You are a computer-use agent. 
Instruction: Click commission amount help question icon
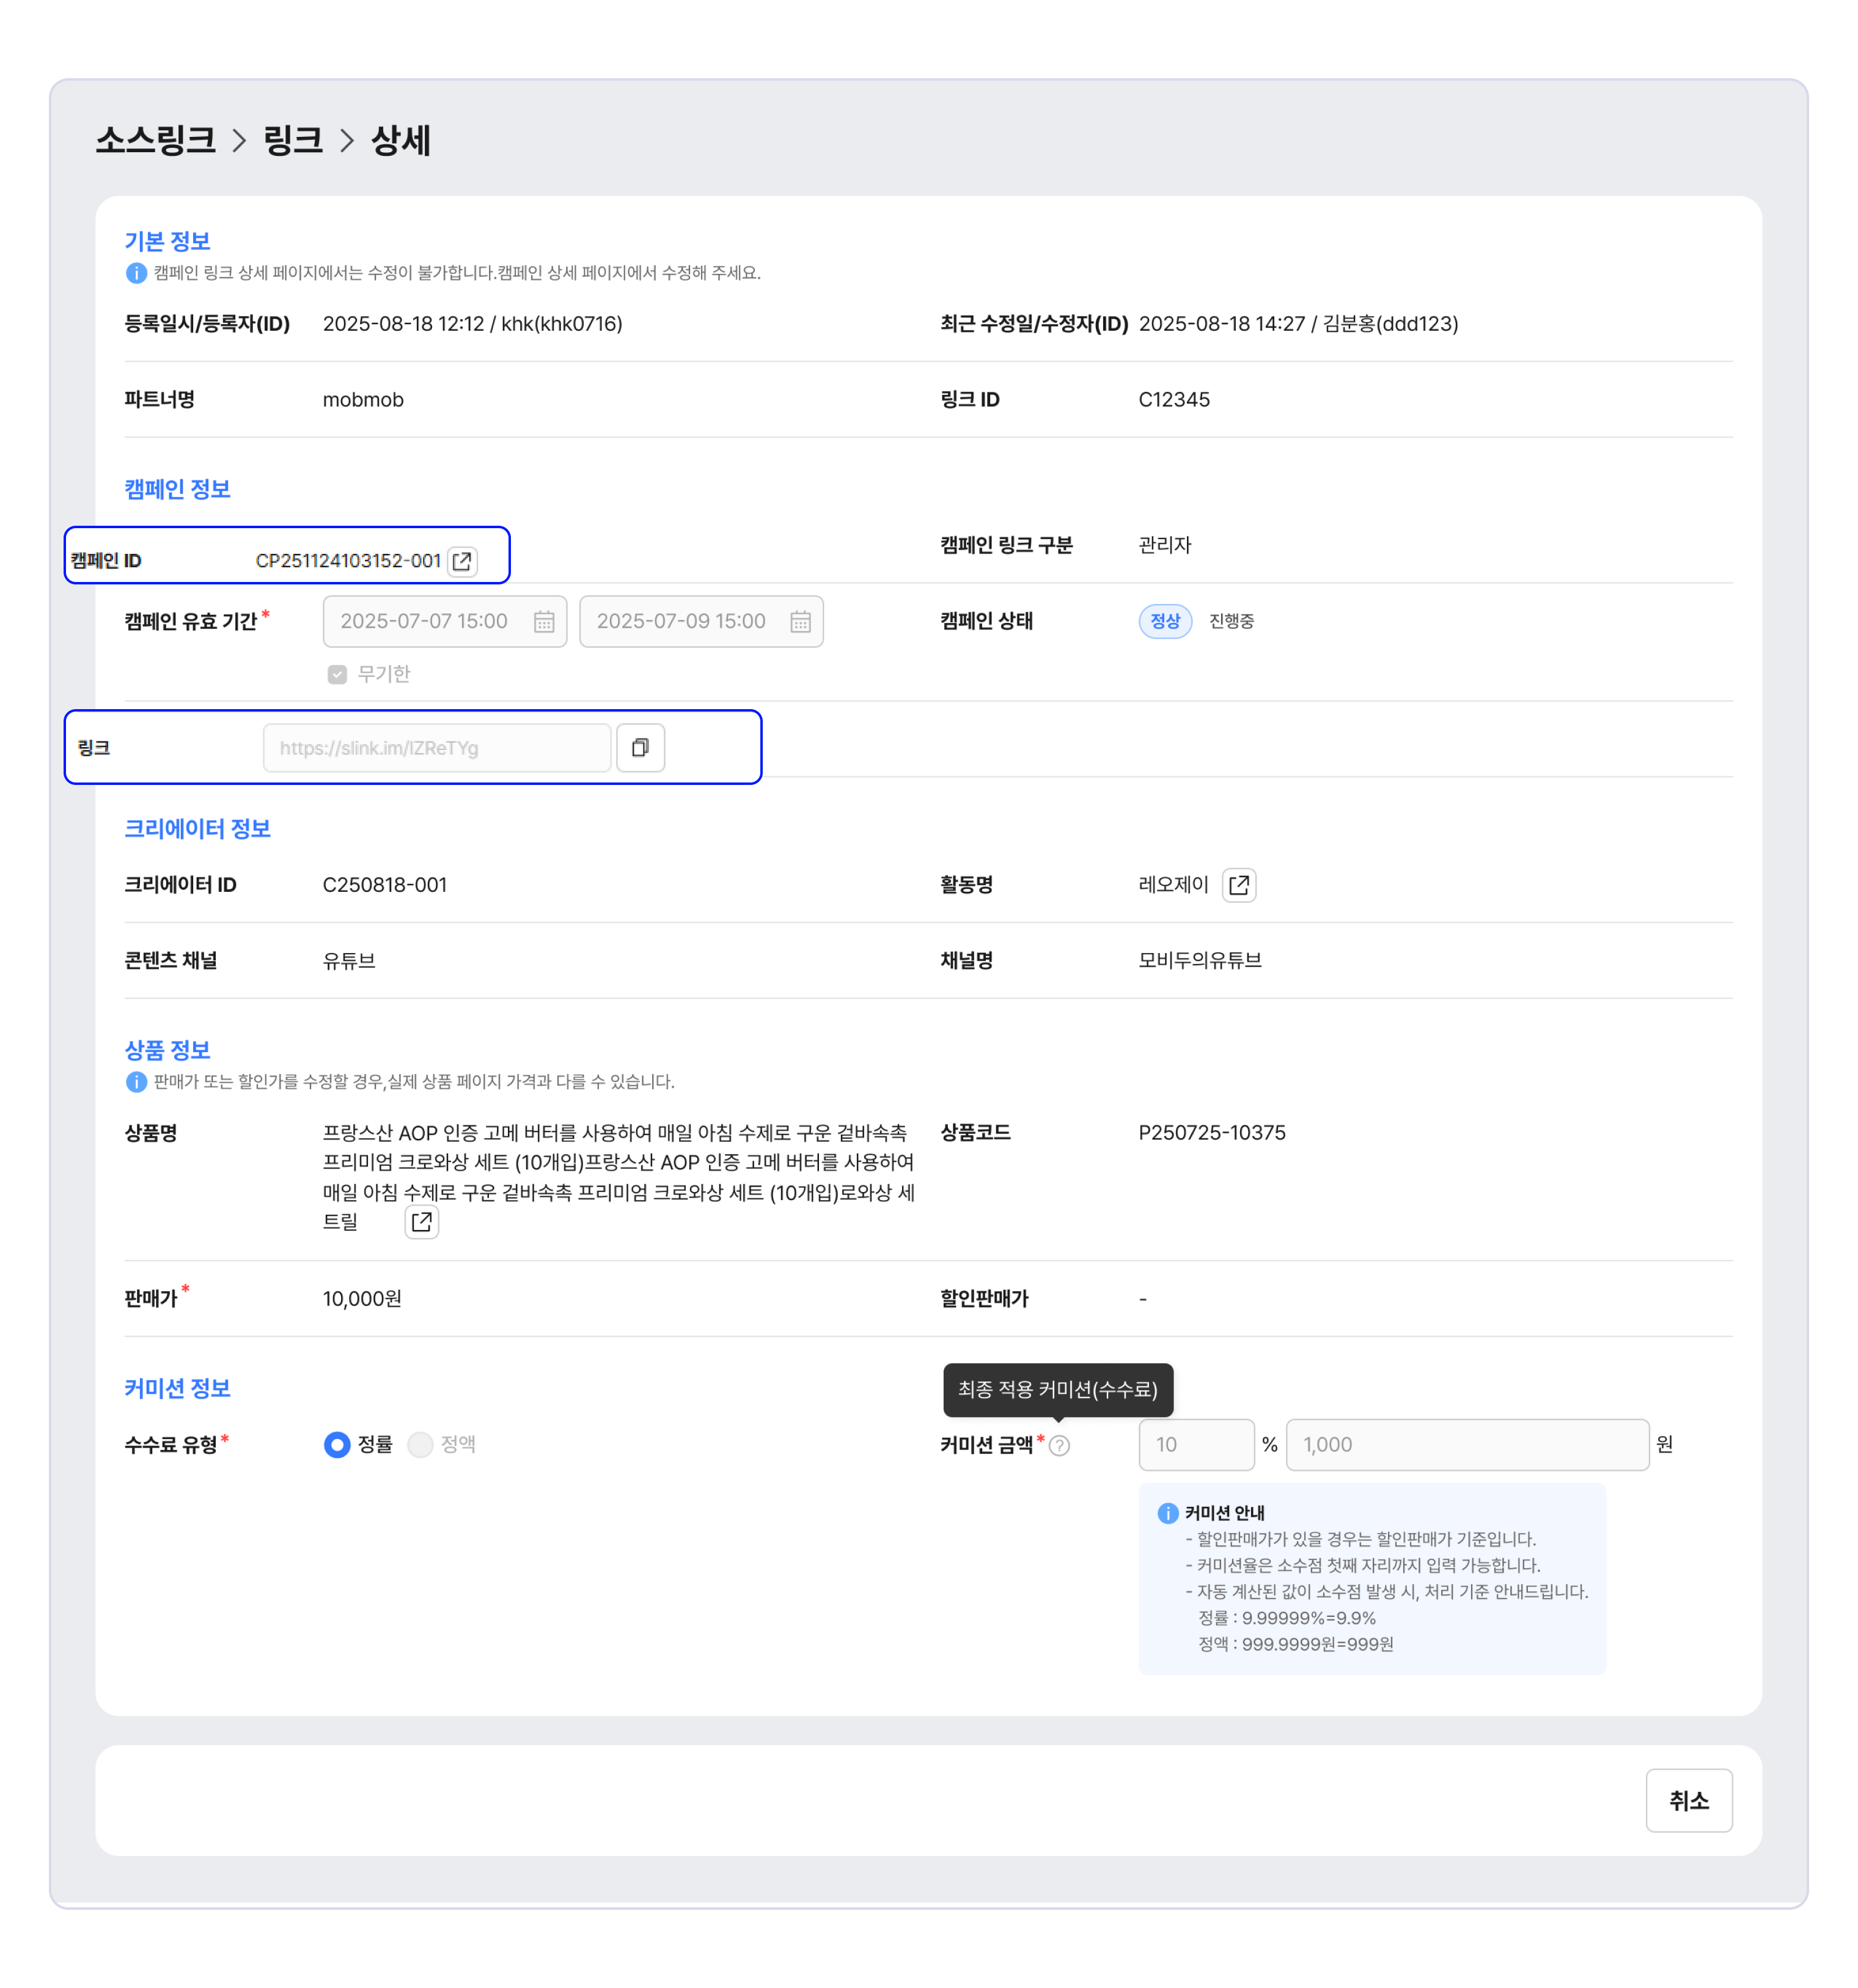[x=1059, y=1445]
